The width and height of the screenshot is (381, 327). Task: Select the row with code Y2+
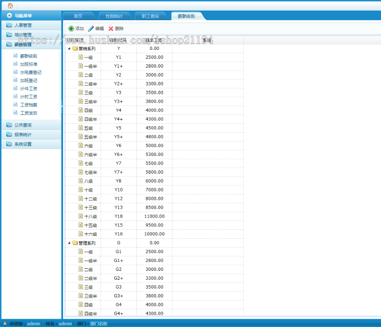click(154, 84)
